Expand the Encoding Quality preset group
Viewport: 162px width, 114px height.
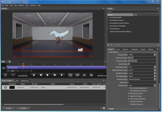(x=109, y=18)
